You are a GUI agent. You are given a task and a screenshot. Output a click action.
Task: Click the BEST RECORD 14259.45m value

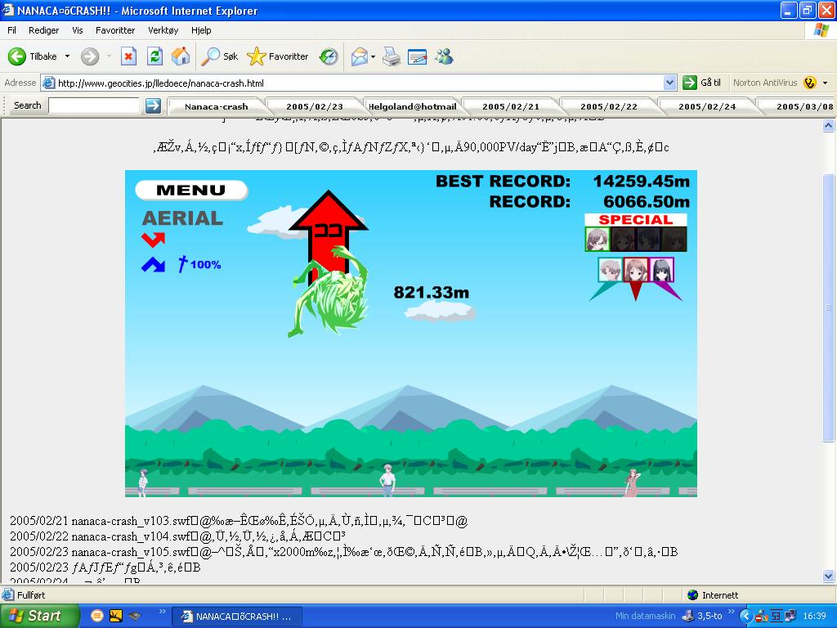pyautogui.click(x=641, y=181)
